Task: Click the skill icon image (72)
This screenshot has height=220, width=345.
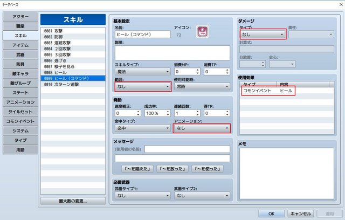Action: pyautogui.click(x=202, y=31)
